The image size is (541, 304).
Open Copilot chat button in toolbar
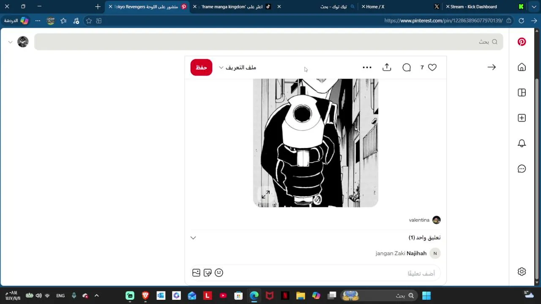(17, 21)
